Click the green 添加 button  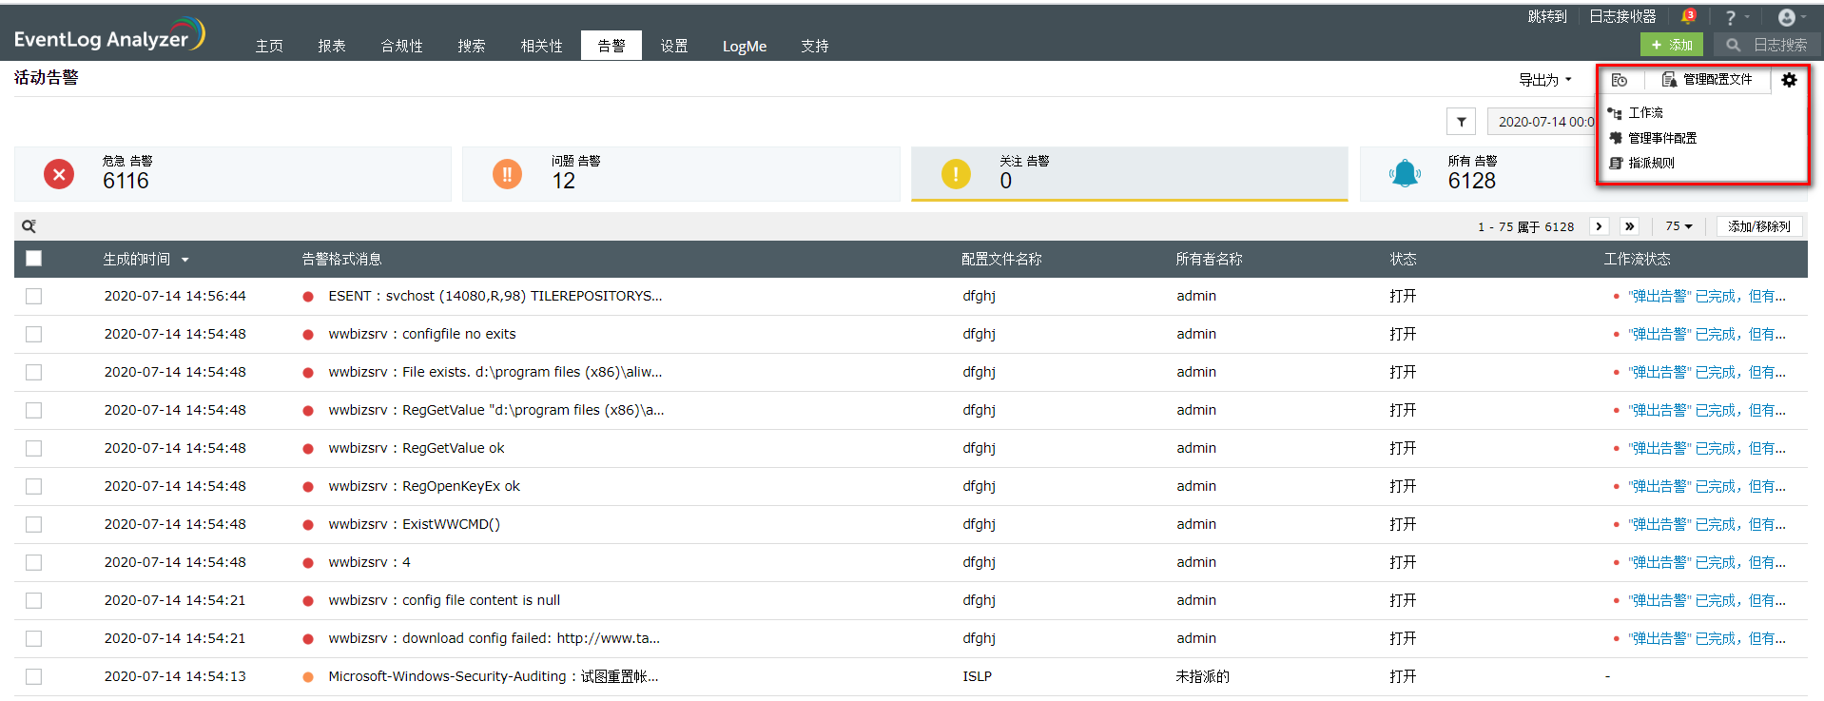click(x=1671, y=45)
